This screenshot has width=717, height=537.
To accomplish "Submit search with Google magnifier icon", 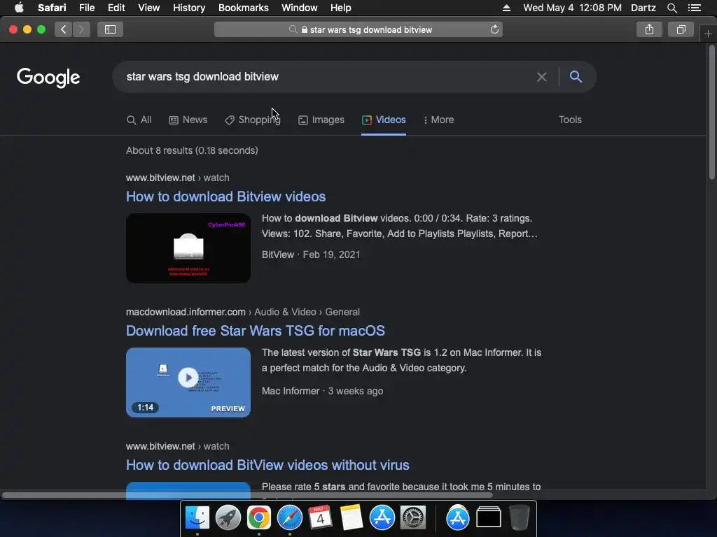I will (x=576, y=77).
